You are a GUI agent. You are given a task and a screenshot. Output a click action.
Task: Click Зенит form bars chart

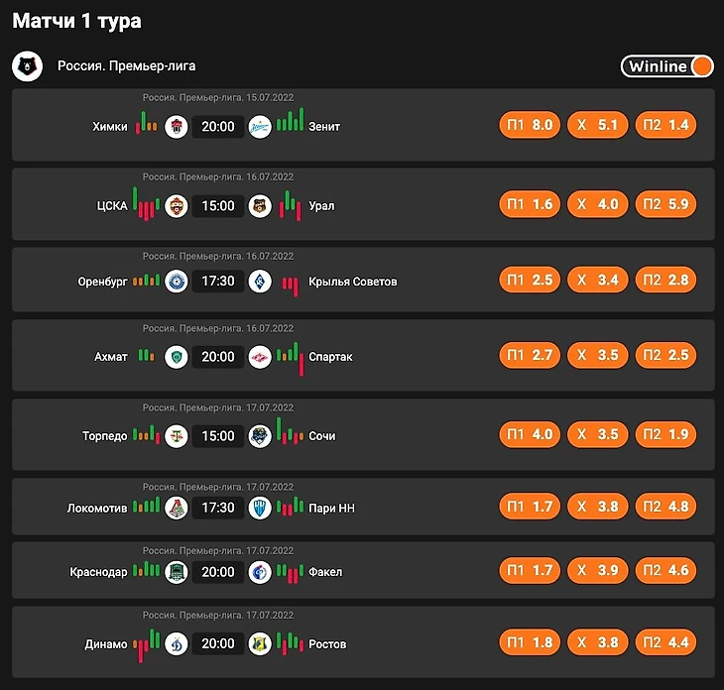pos(290,122)
